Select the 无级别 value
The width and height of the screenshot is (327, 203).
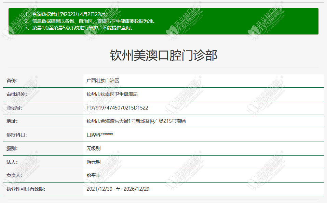(93, 148)
